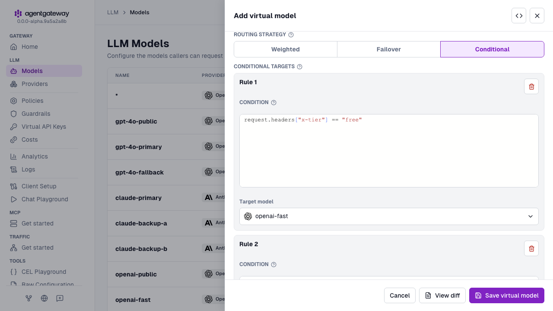Image resolution: width=553 pixels, height=311 pixels.
Task: Open Home in the sidebar
Action: tap(44, 47)
